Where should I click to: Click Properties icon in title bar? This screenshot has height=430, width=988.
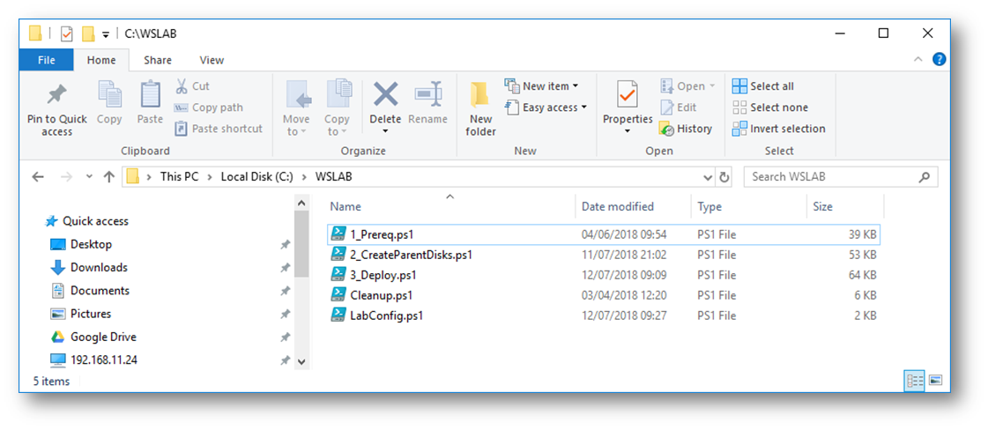67,33
